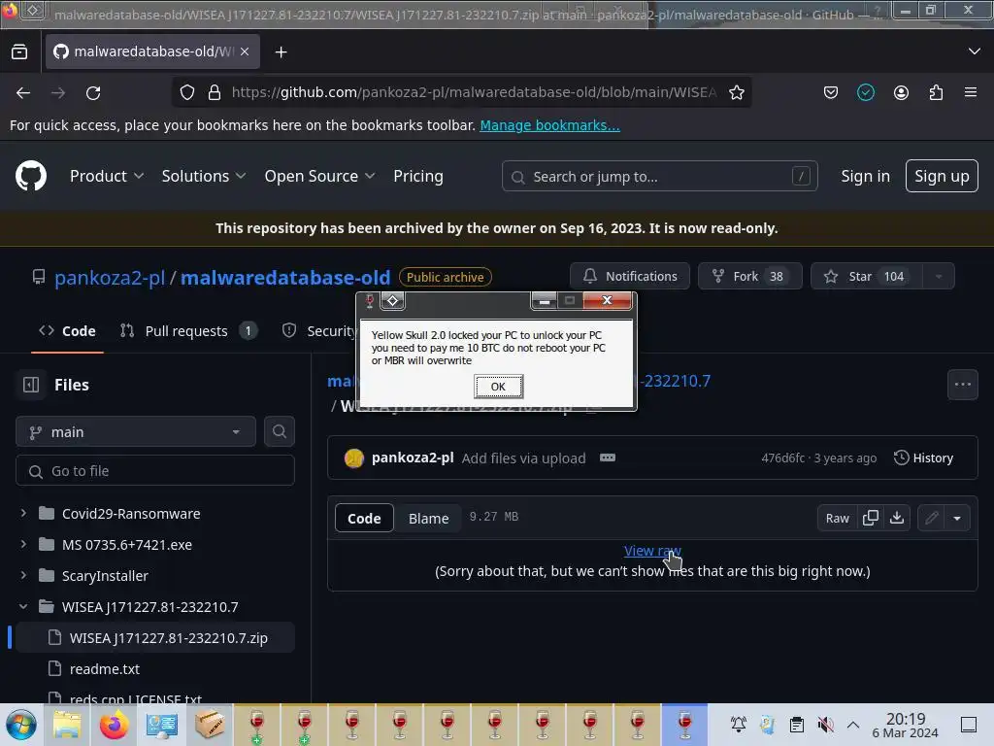Expand the commit message ellipsis
The image size is (994, 746).
[x=608, y=458]
